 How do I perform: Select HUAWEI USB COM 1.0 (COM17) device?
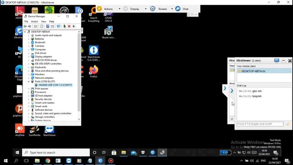click(x=55, y=85)
